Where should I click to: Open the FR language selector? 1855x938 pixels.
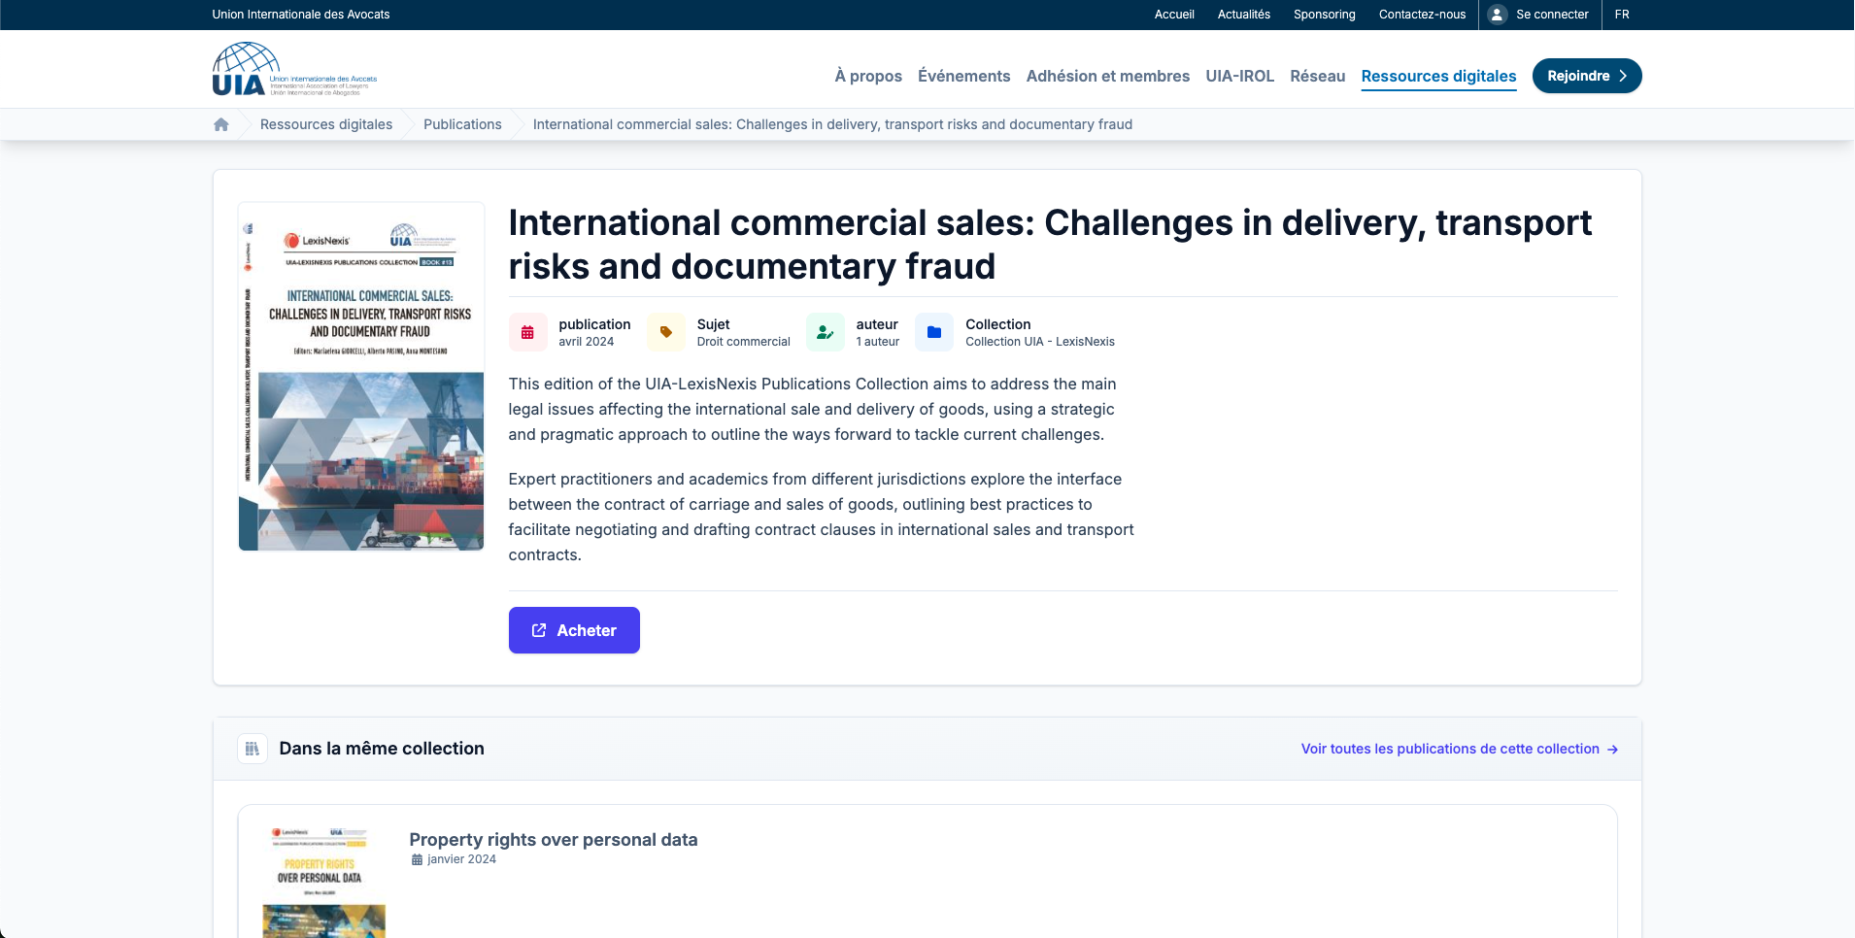pos(1622,15)
